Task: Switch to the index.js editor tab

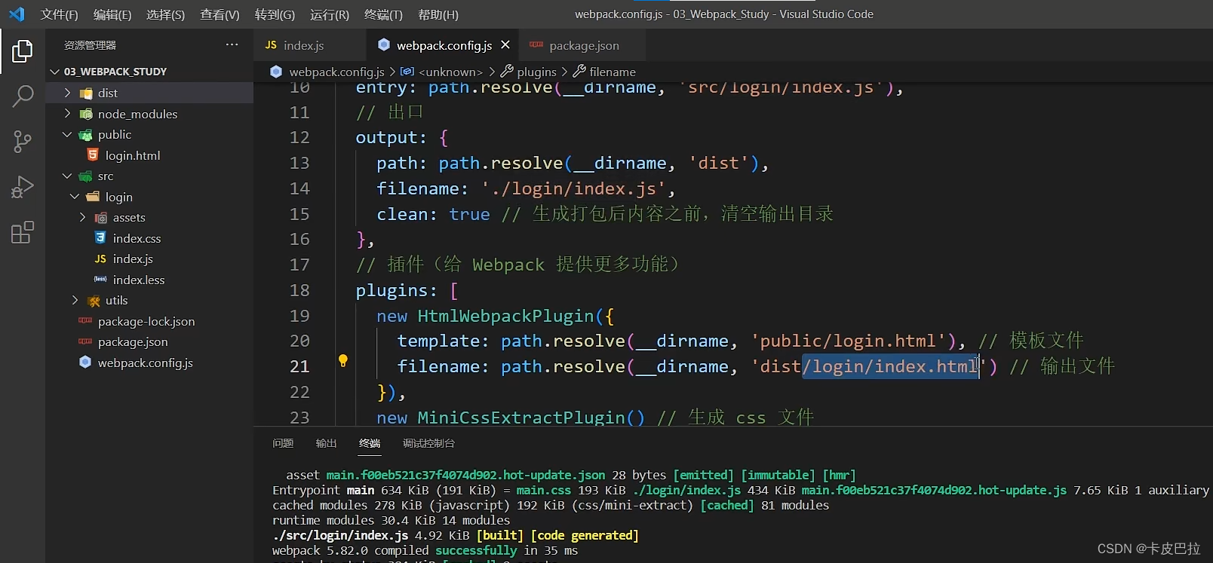Action: [310, 45]
